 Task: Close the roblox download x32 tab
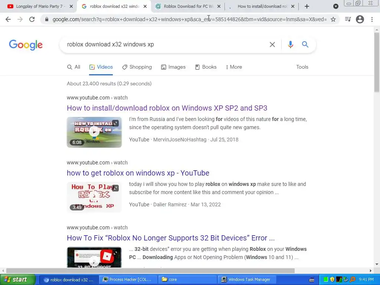click(145, 6)
